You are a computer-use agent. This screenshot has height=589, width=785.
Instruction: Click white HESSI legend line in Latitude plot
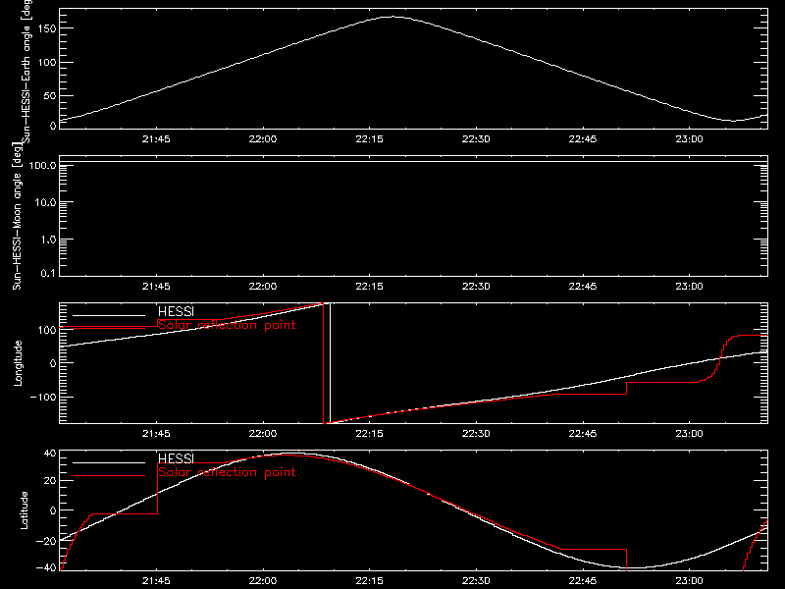pyautogui.click(x=109, y=462)
